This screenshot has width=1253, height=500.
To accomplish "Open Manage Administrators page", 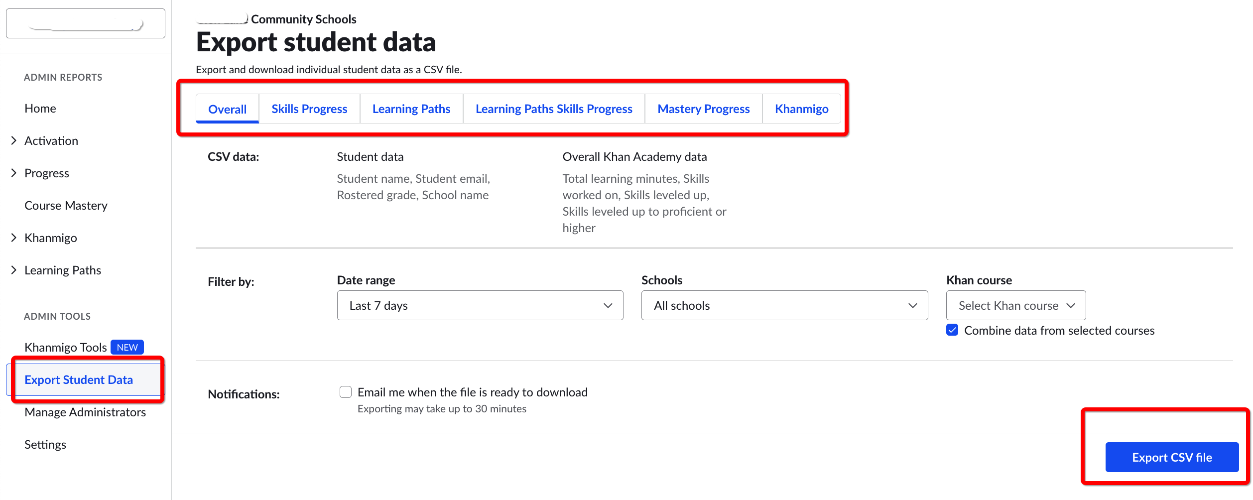I will pyautogui.click(x=85, y=412).
